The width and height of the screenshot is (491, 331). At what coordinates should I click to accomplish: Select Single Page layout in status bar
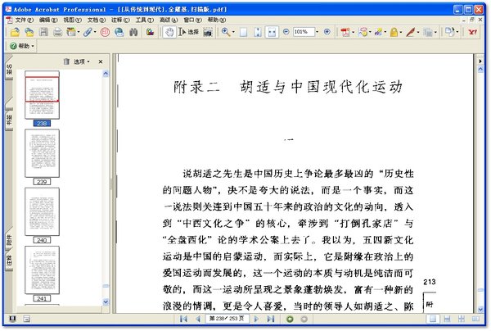click(x=433, y=319)
